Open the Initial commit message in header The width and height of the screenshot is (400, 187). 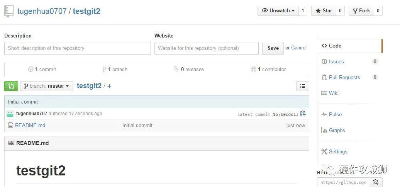(x=23, y=102)
